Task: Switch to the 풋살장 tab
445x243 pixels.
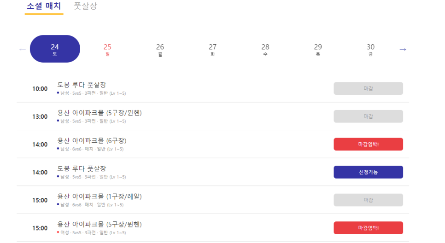Action: pyautogui.click(x=85, y=6)
